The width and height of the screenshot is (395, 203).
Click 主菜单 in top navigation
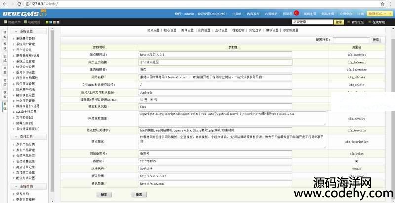point(237,14)
